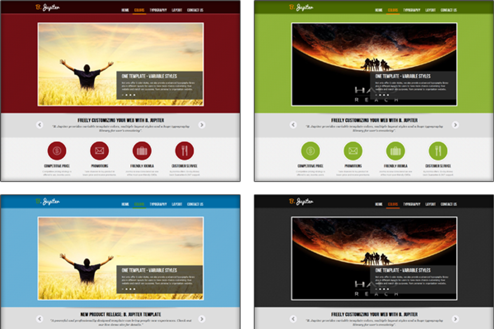Open Contact Us in the dark template menu
494x329 pixels.
[x=449, y=204]
